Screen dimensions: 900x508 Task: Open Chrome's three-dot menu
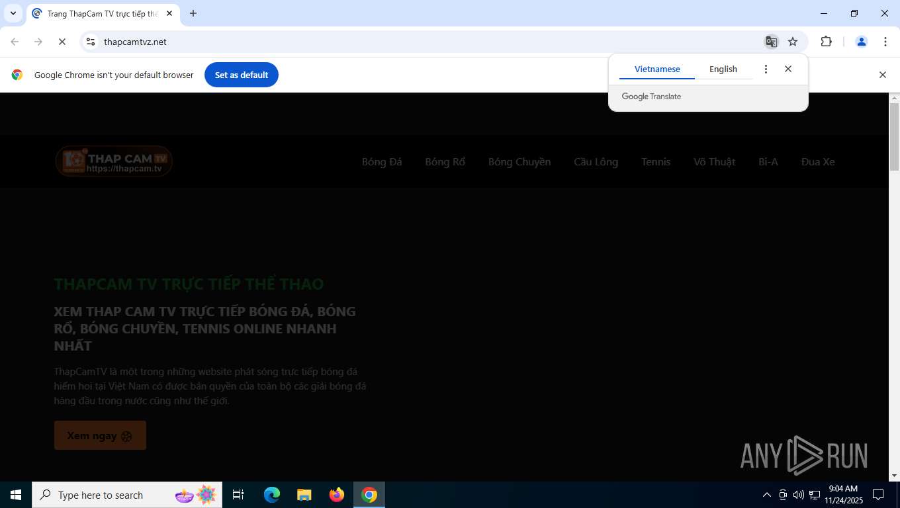885,42
